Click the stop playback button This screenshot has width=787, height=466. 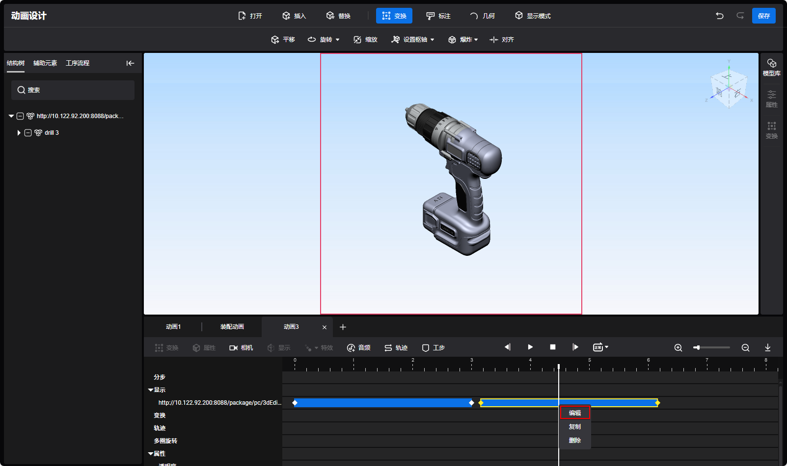552,347
